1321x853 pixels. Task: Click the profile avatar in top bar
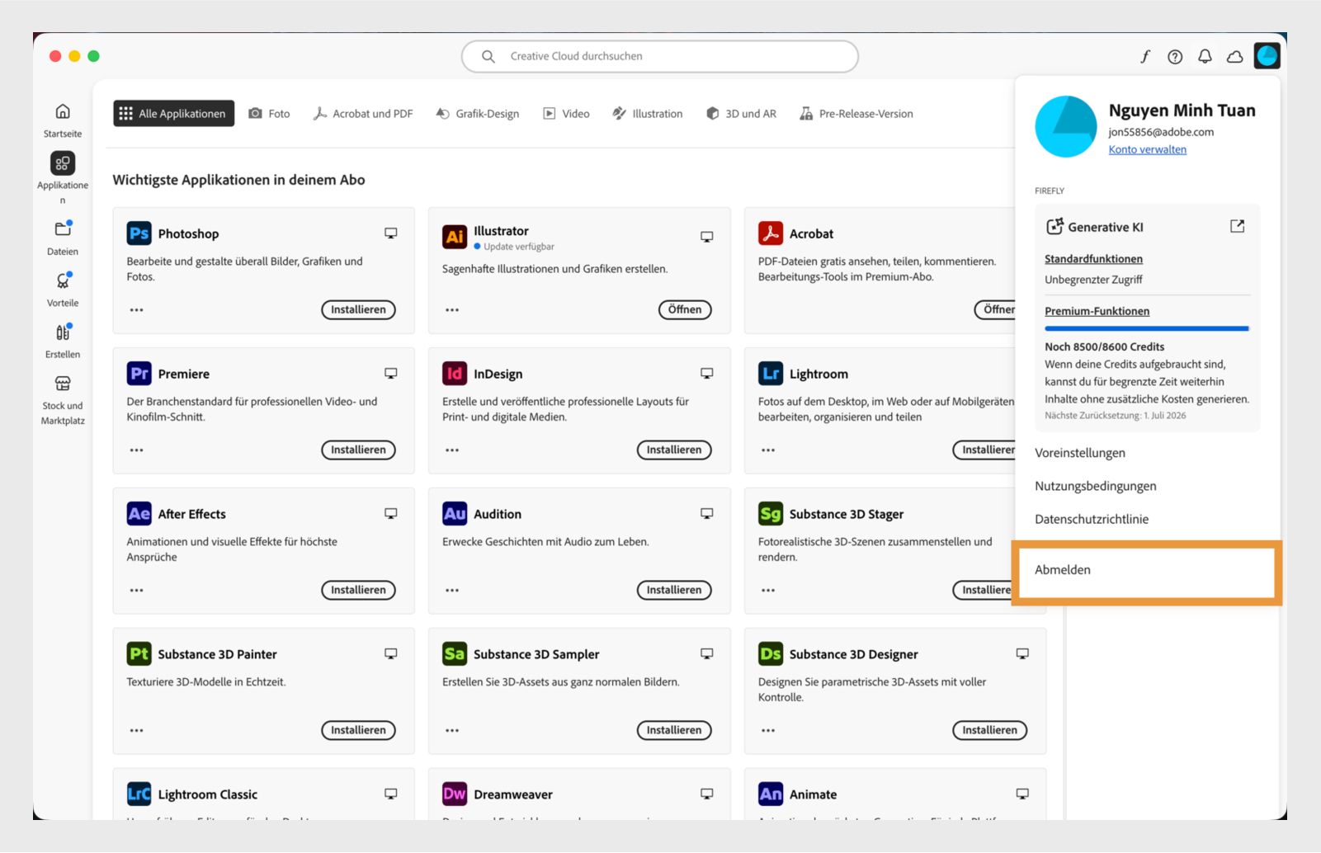[1267, 56]
